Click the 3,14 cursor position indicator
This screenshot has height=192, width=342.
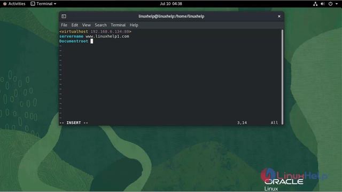(x=242, y=123)
